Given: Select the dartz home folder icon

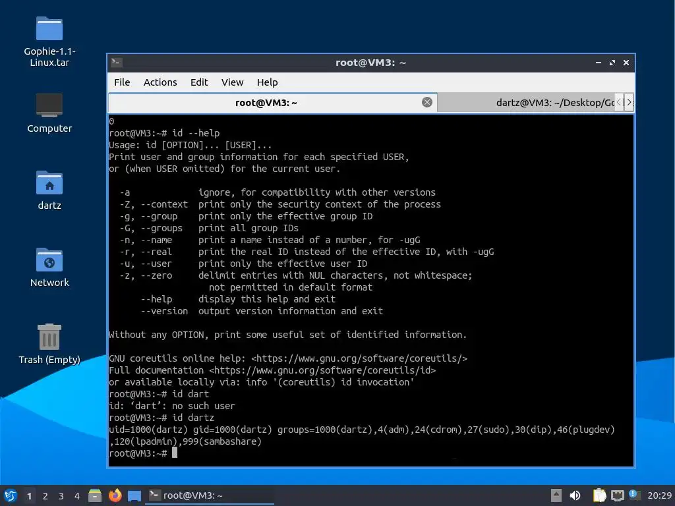Looking at the screenshot, I should click(x=49, y=190).
